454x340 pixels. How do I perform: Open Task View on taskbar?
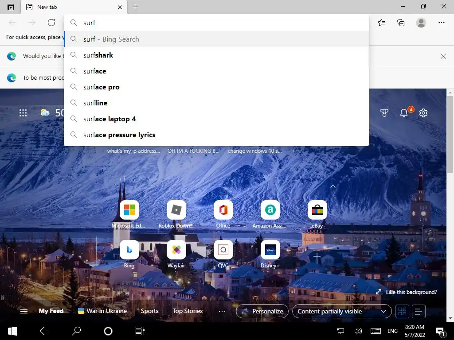pos(140,331)
